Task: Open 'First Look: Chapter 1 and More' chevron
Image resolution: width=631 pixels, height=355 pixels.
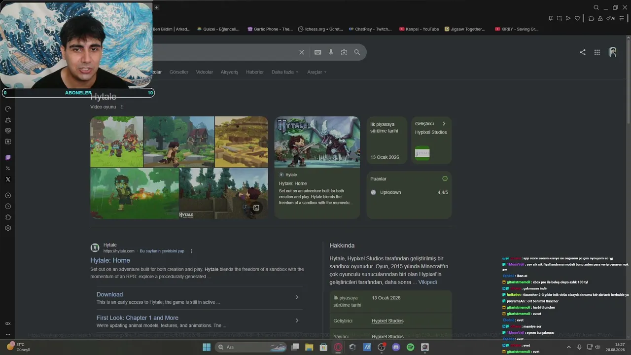Action: [x=297, y=320]
